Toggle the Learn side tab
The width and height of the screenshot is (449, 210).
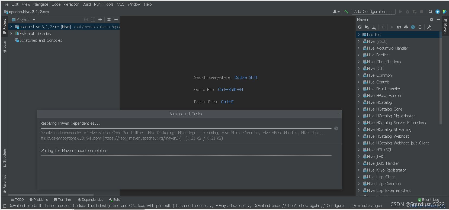[x=5, y=46]
